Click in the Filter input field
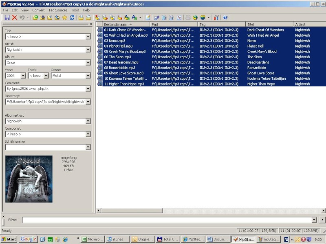This screenshot has width=326, height=244. click(167, 220)
